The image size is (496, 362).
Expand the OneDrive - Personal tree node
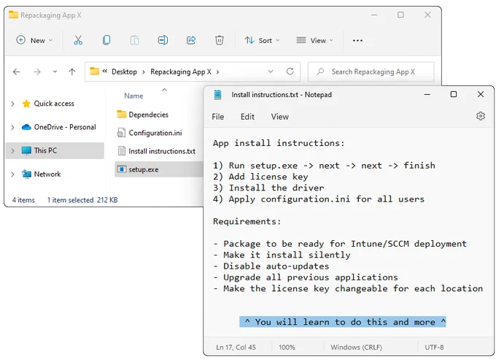12,127
